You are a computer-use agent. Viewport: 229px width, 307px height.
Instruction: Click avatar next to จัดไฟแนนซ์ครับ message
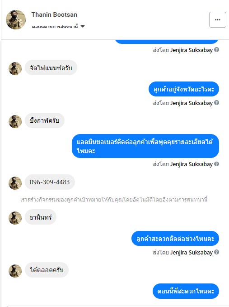point(15,68)
